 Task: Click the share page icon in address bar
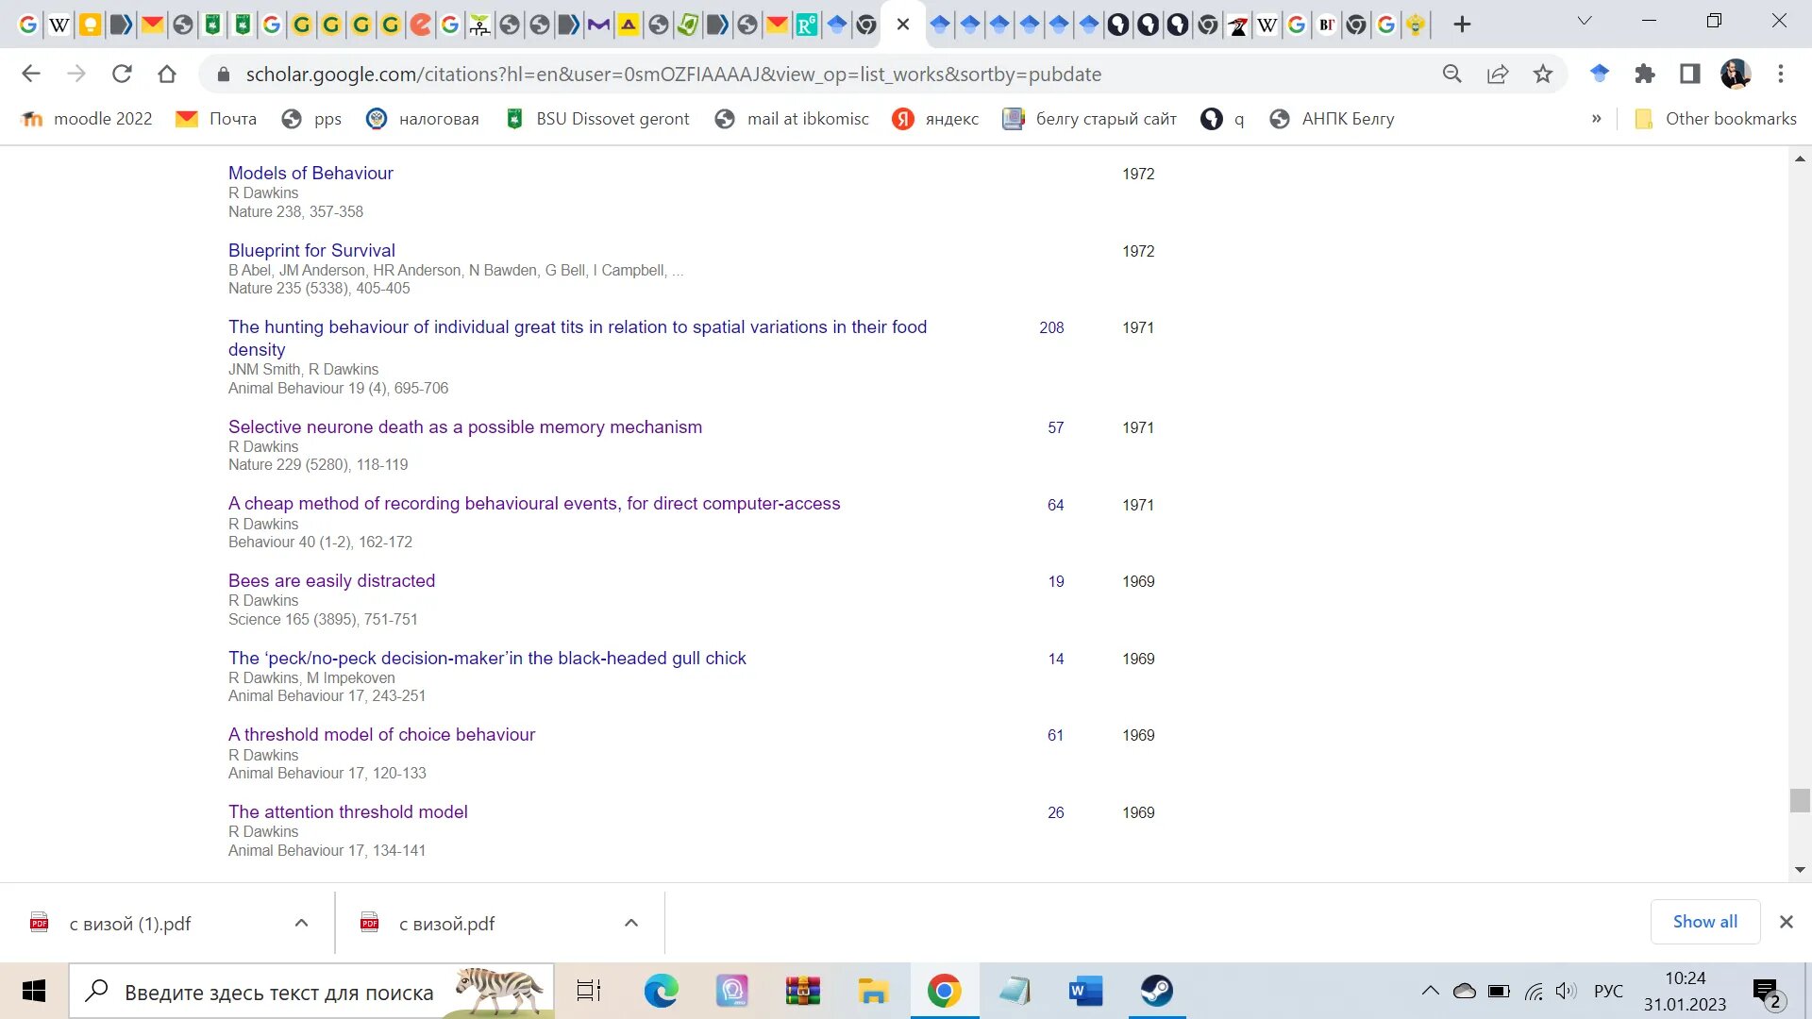click(x=1498, y=74)
